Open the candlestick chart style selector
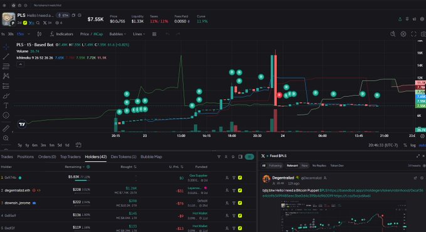This screenshot has height=232, width=426. [x=40, y=34]
